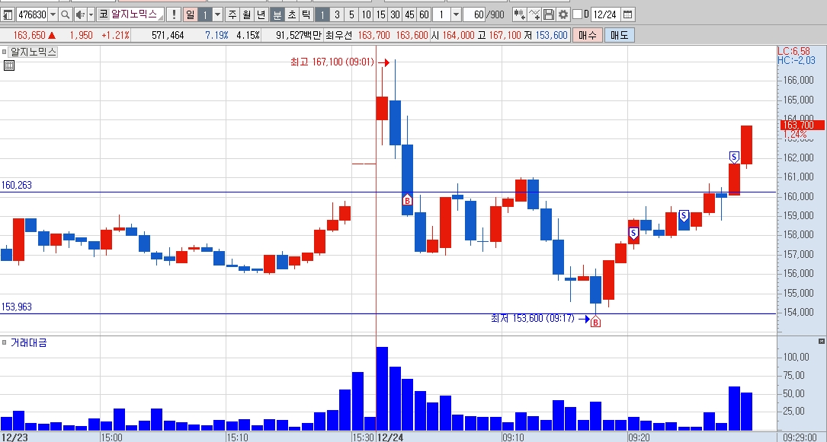The width and height of the screenshot is (827, 442).
Task: Click the 매도 sell button
Action: click(x=619, y=35)
